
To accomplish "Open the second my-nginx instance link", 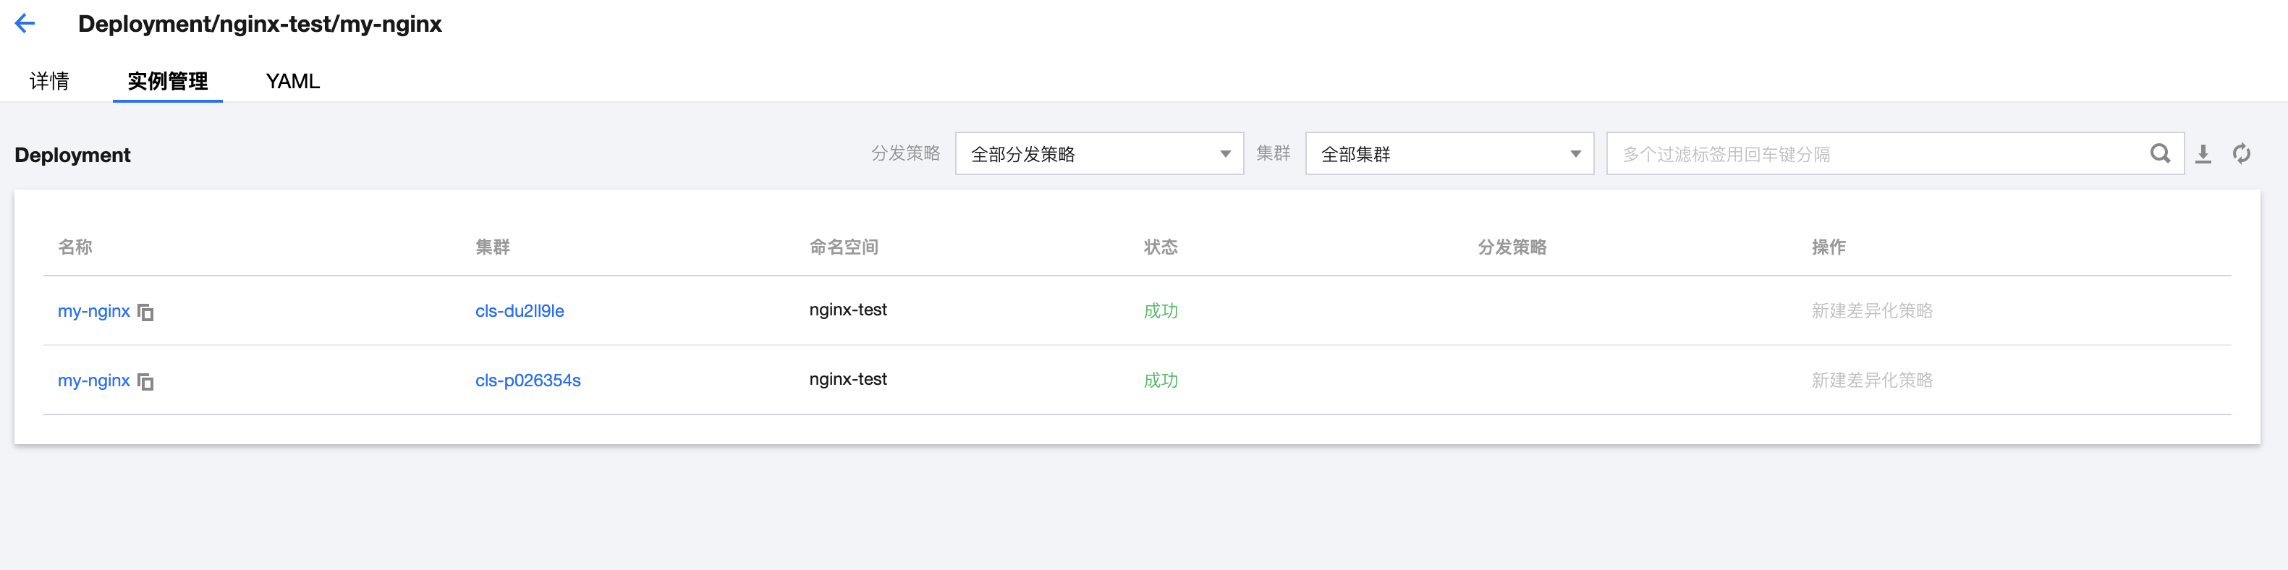I will [x=93, y=380].
